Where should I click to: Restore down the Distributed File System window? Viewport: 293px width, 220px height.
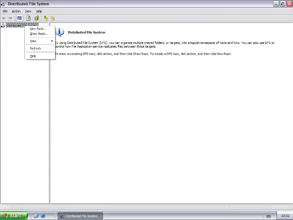tap(282, 4)
